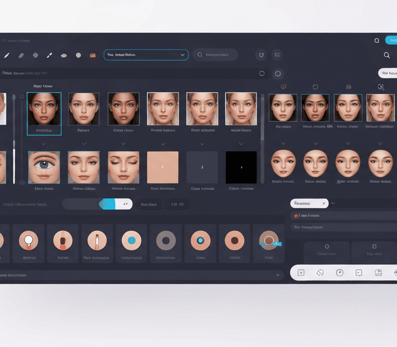The image size is (397, 347).
Task: Click the shield-shaped round toolbar button
Action: click(262, 55)
